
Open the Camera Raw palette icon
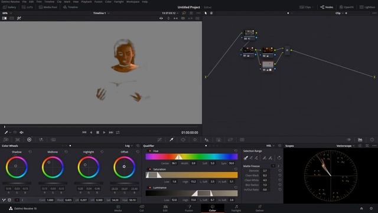6,140
